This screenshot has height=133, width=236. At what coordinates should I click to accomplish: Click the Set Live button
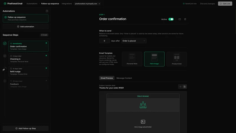(x=225, y=4)
